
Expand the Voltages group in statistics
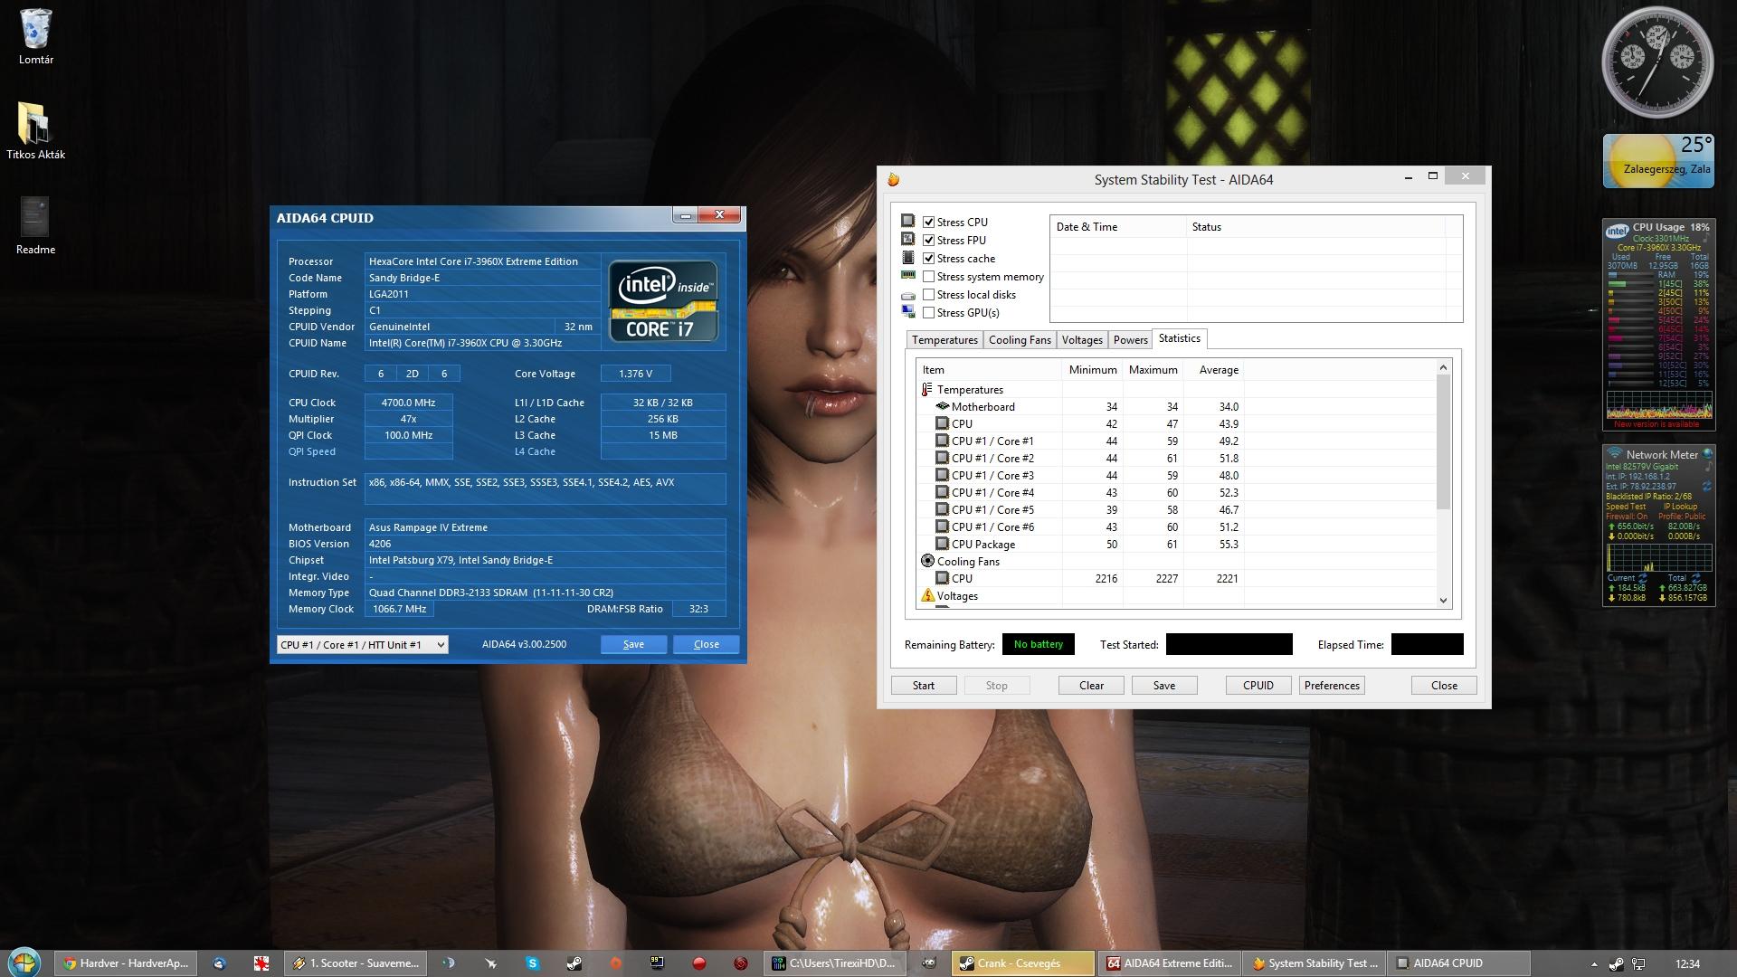pos(957,595)
